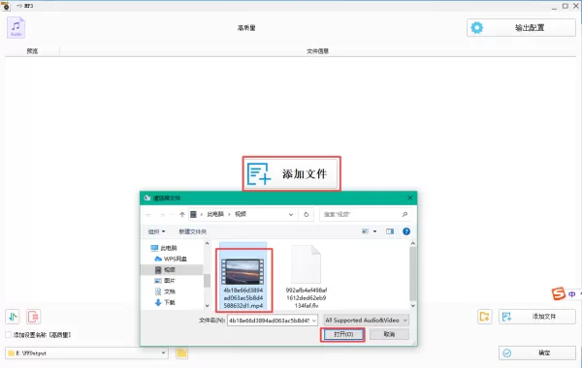Click the add-folder icon with plus sign
This screenshot has width=582, height=368.
[x=484, y=317]
